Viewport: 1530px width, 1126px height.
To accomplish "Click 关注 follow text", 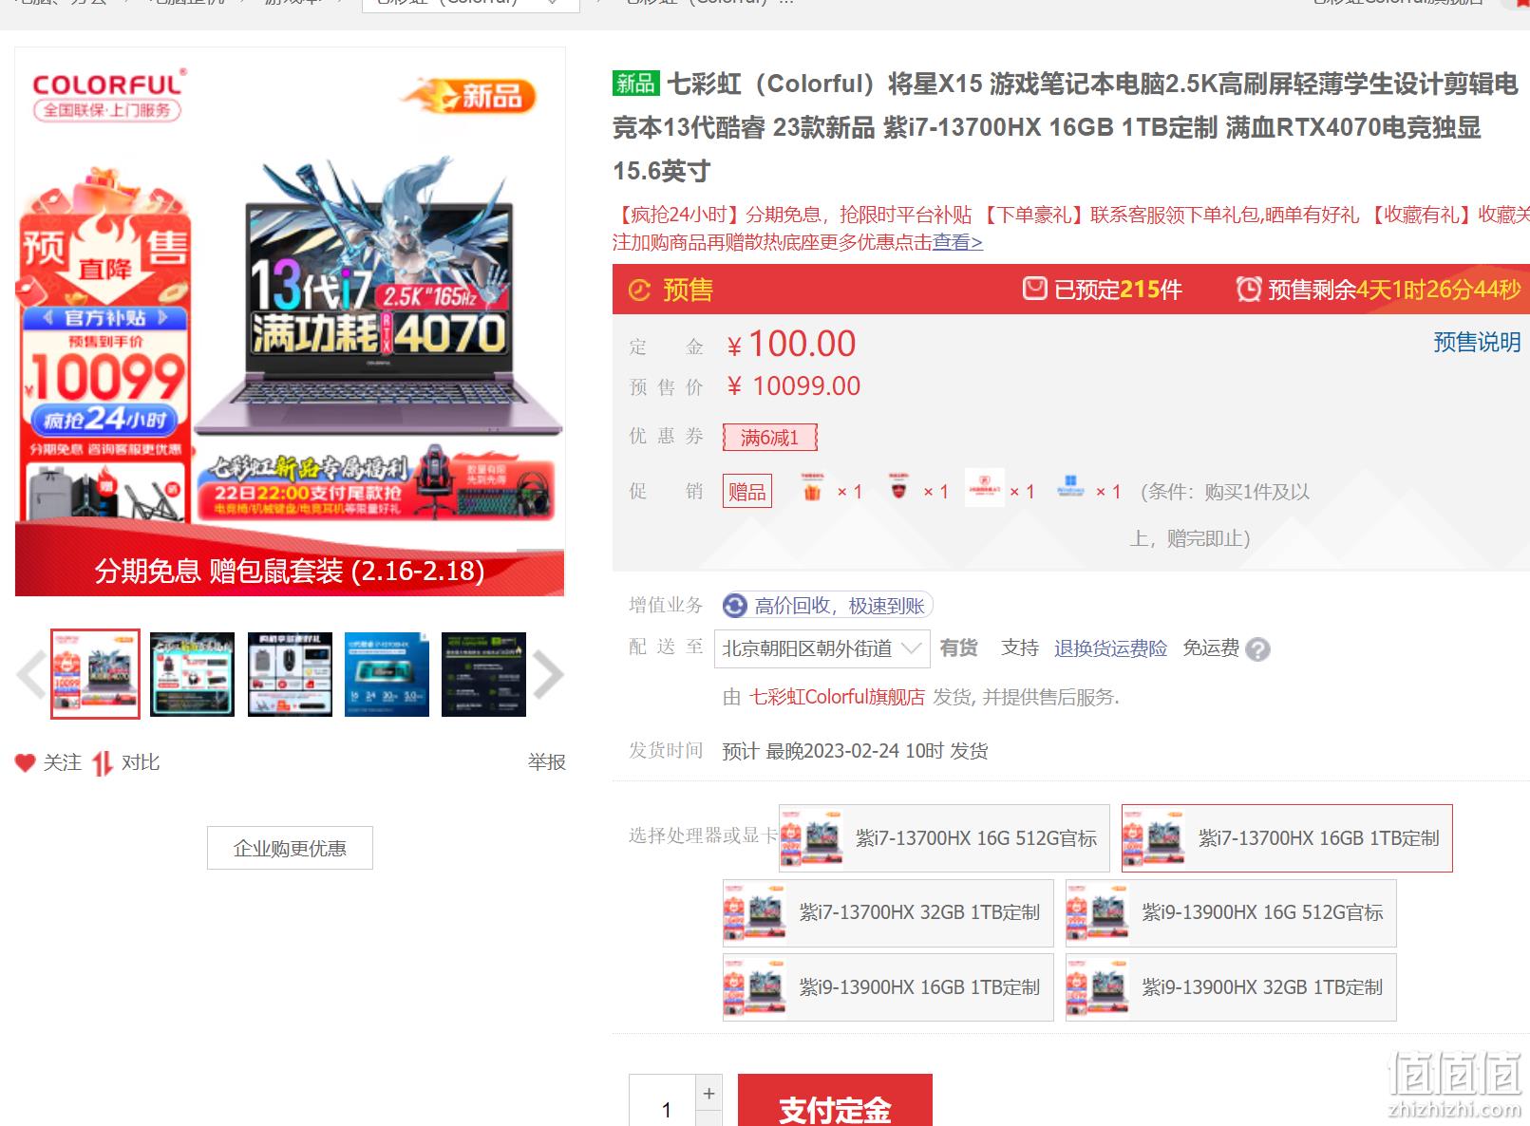I will pos(63,762).
